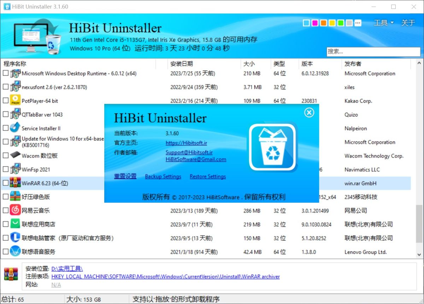Check the WinRAR 6.23 checkbox
Image resolution: width=424 pixels, height=304 pixels.
6,183
